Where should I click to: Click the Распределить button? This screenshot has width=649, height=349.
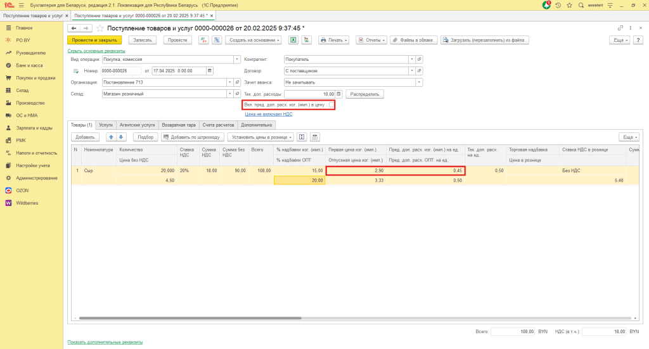pos(364,94)
